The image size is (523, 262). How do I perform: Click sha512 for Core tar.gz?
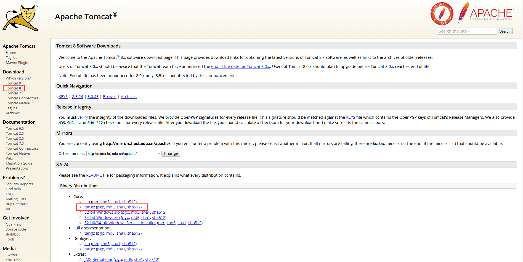(134, 207)
